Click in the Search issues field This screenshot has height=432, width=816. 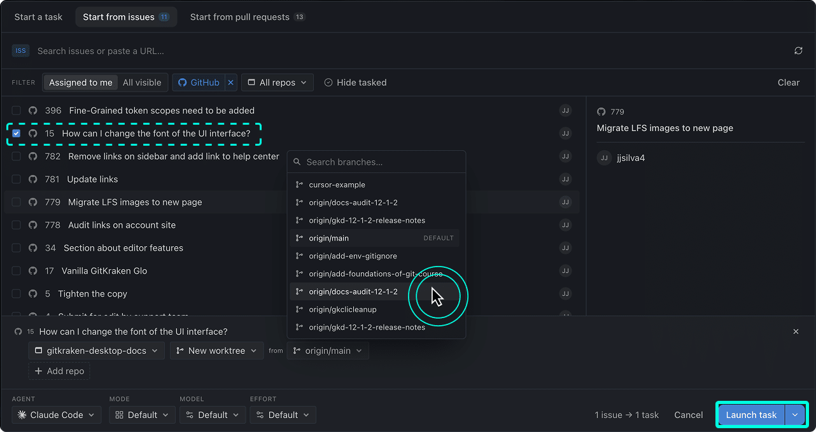[x=407, y=51]
